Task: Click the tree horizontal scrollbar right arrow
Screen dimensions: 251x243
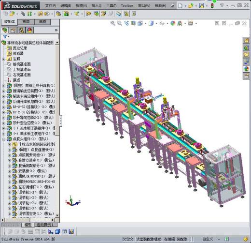Action: coord(53,220)
